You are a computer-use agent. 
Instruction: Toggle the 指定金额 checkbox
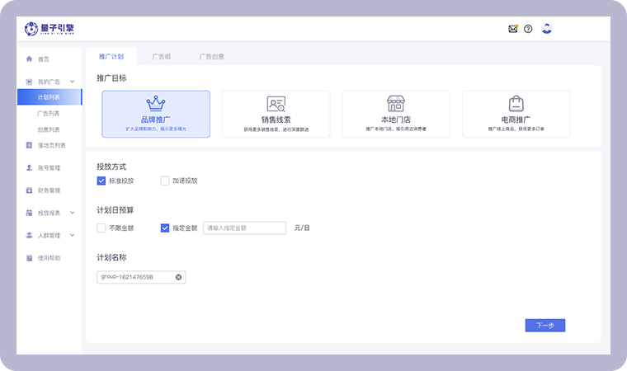tap(165, 228)
